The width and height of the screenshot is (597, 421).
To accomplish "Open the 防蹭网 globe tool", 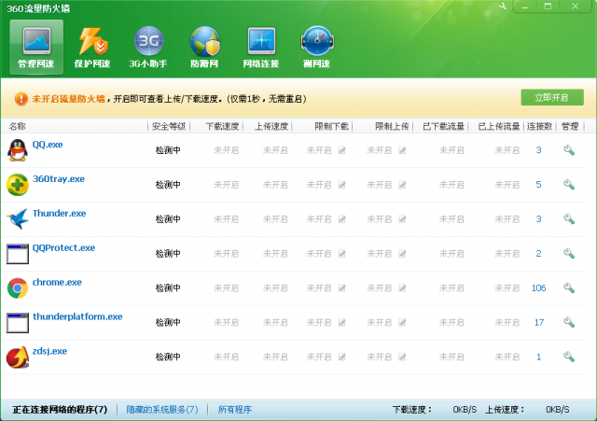I will [204, 49].
